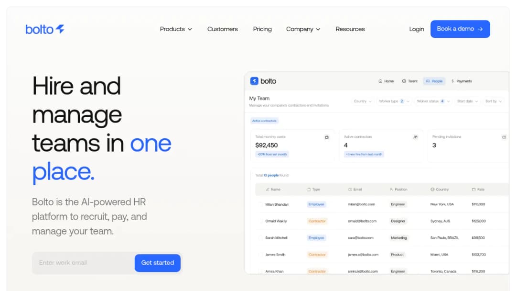Click the $103,700 rate cell
The image size is (516, 291).
479,255
